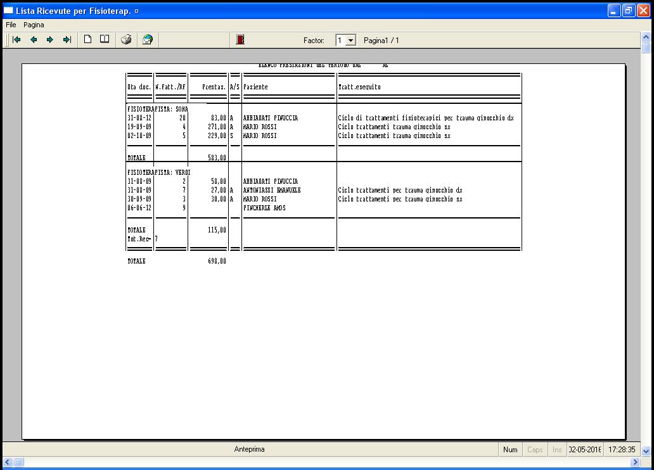
Task: Expand the Factor zoom dropdown
Action: (351, 41)
